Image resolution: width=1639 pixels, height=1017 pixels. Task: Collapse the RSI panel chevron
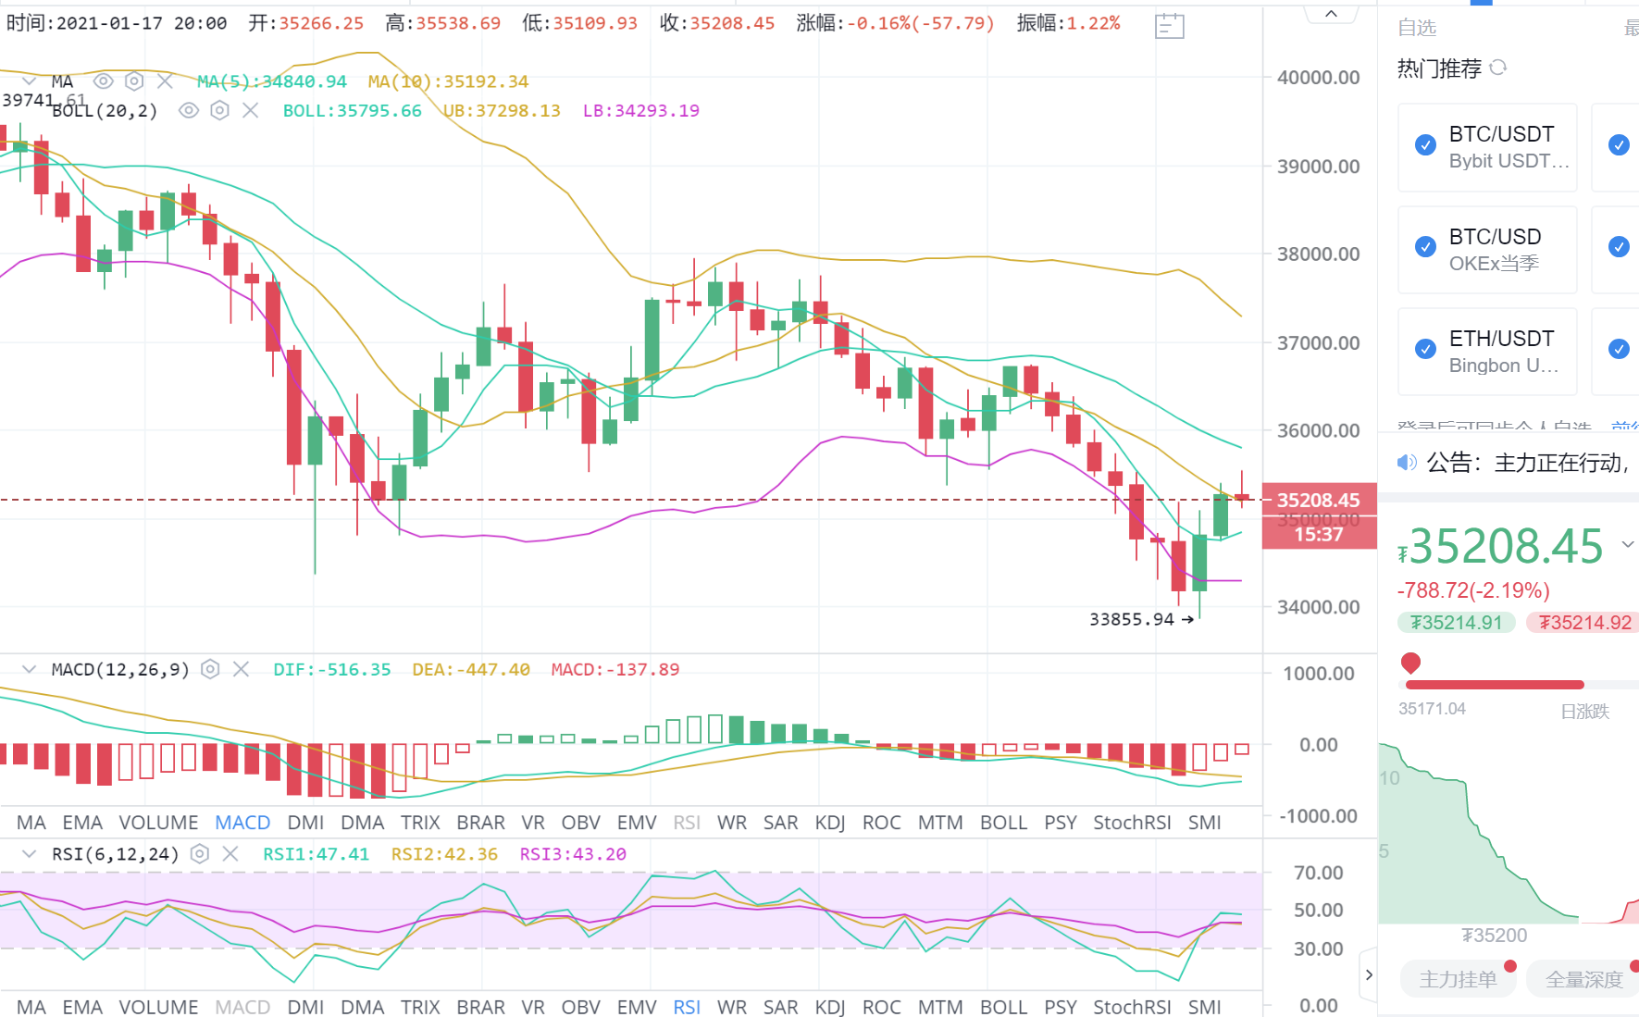(x=30, y=854)
